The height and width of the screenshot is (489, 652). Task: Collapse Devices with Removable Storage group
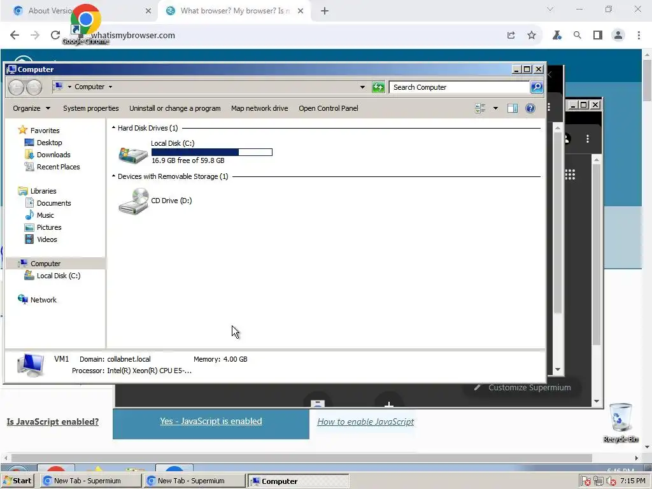113,176
